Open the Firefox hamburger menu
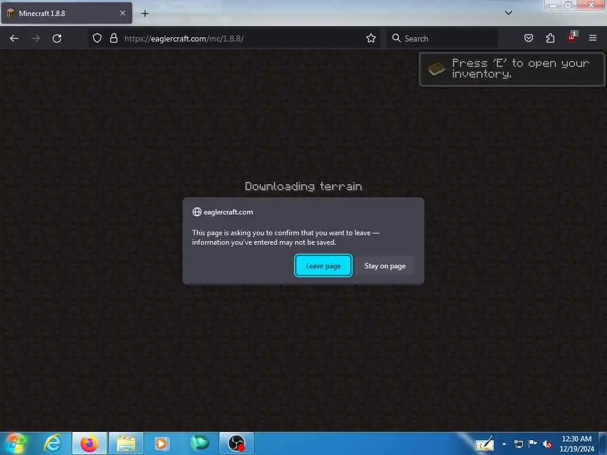 [x=593, y=39]
